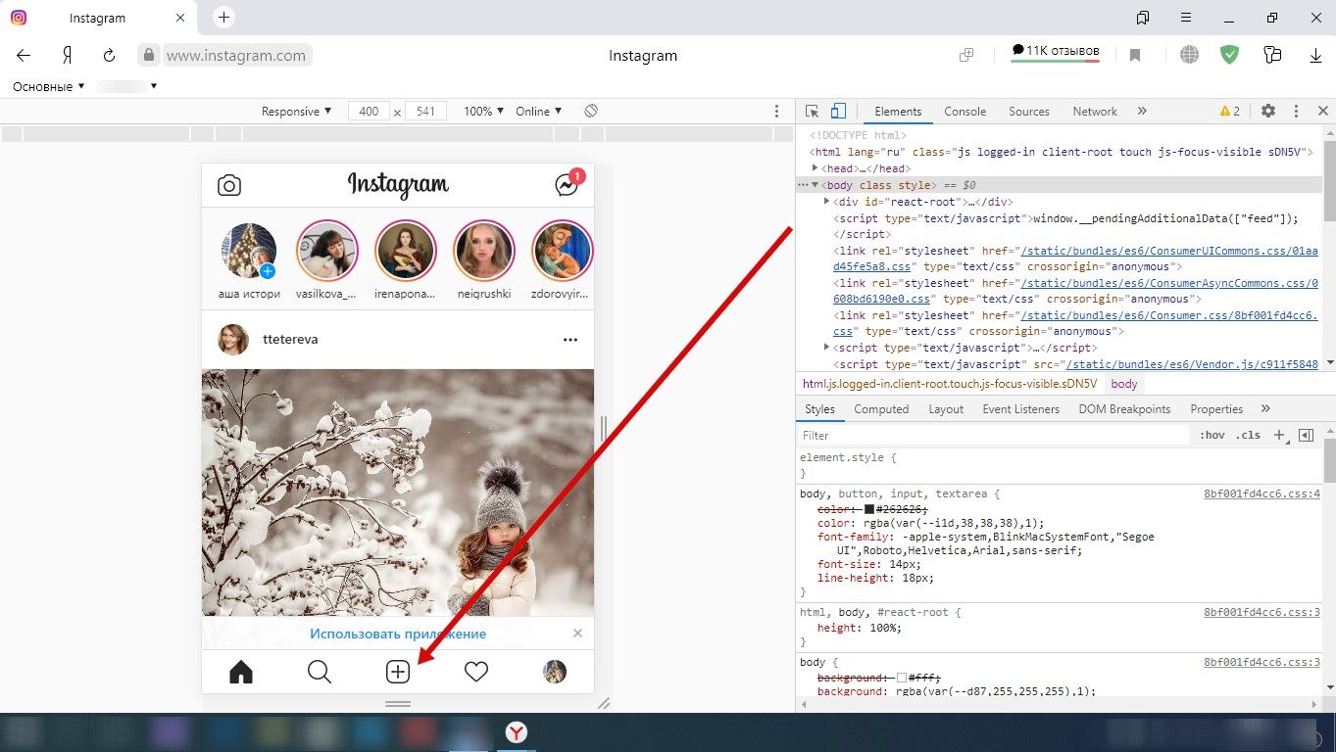Screen dimensions: 1336x752
Task: Close the DevTools panel
Action: (1322, 111)
